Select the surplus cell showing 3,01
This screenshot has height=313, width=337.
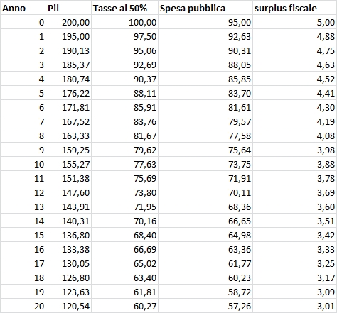coord(294,306)
